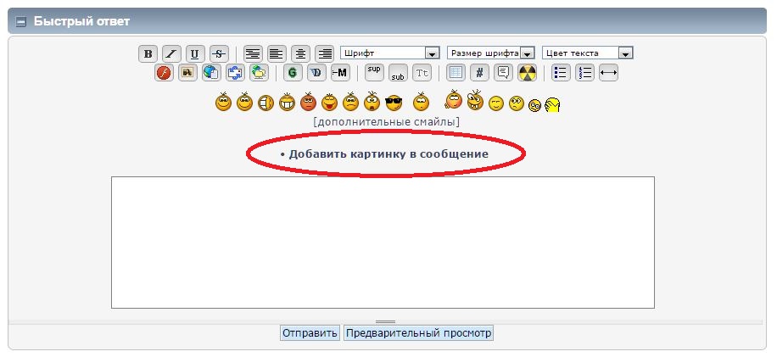Insert quote with speech bubble icon
Image resolution: width=777 pixels, height=357 pixels.
503,73
